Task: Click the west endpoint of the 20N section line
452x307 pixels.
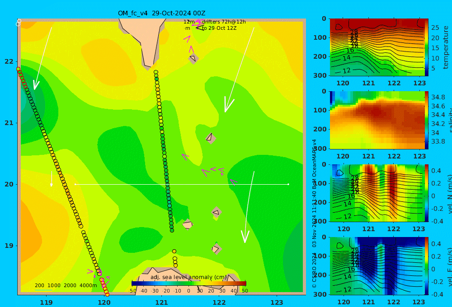Action: click(x=75, y=184)
